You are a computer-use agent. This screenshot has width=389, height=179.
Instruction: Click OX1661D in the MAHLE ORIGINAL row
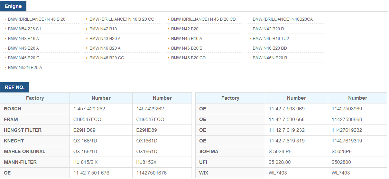147,151
